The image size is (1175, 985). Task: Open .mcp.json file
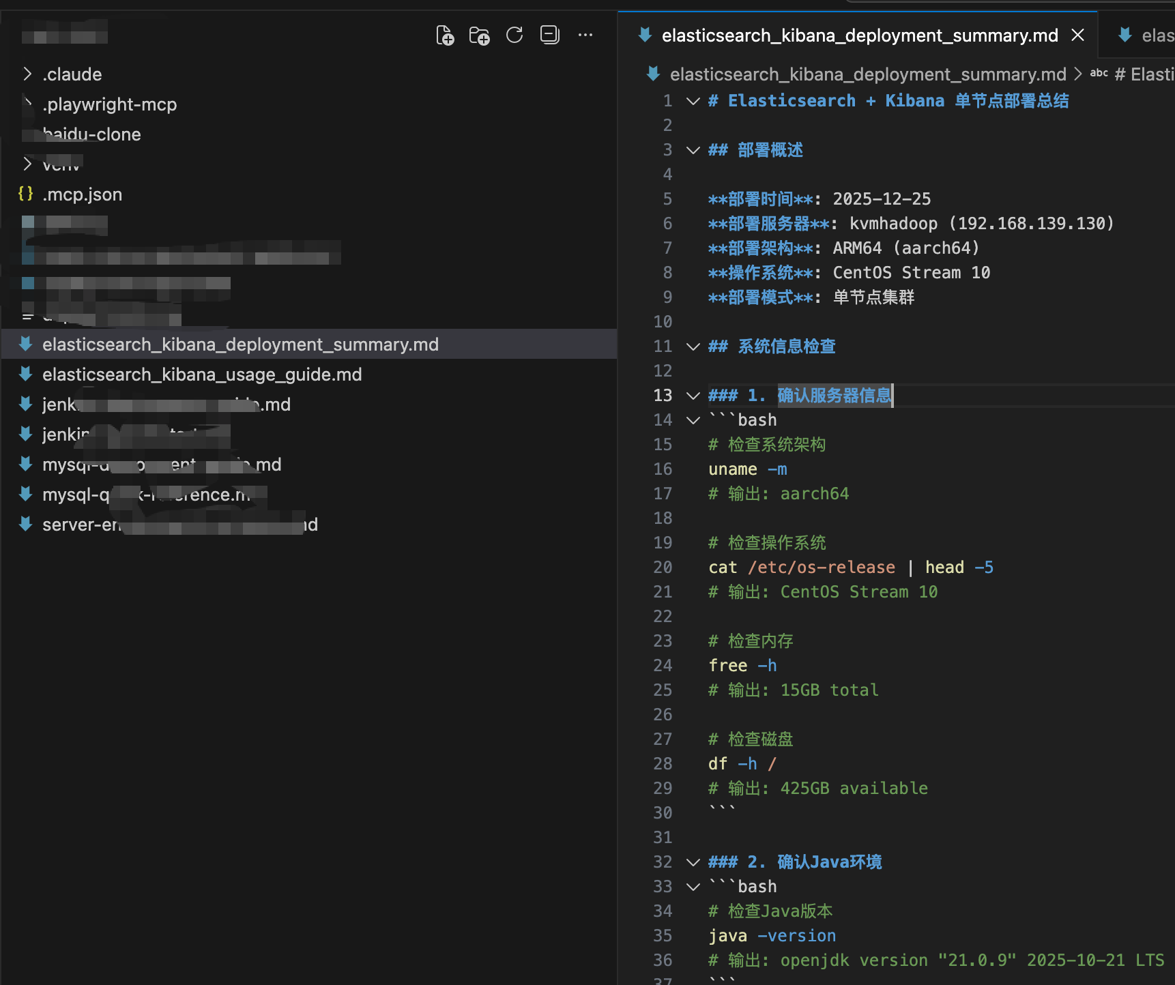pos(82,194)
